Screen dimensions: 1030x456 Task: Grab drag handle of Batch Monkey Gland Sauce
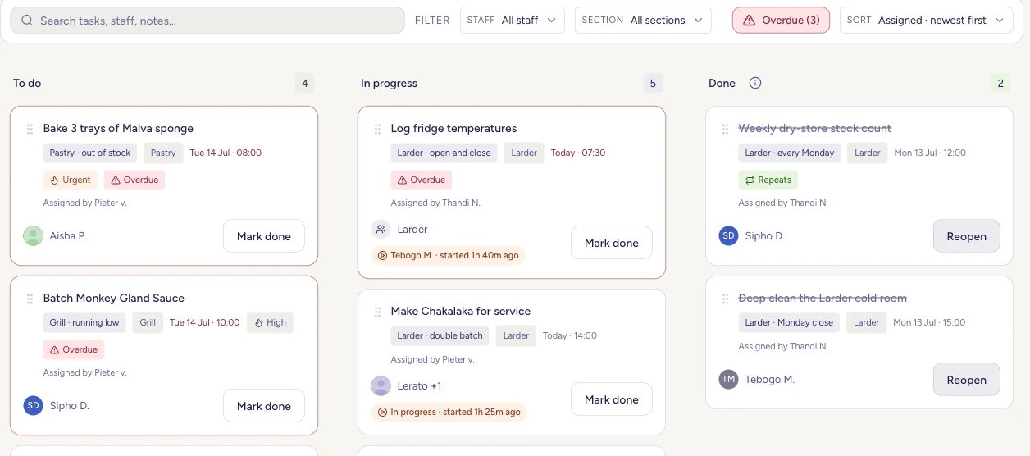coord(30,299)
